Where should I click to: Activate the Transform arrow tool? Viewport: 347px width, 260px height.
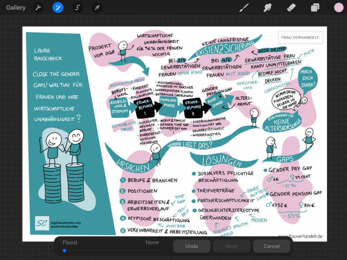97,8
